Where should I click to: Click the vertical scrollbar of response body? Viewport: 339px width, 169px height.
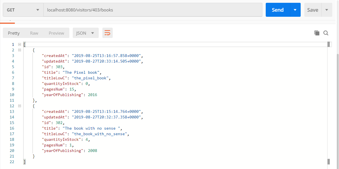tap(329, 103)
